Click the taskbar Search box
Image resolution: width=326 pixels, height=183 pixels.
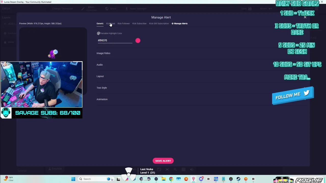pyautogui.click(x=96, y=179)
